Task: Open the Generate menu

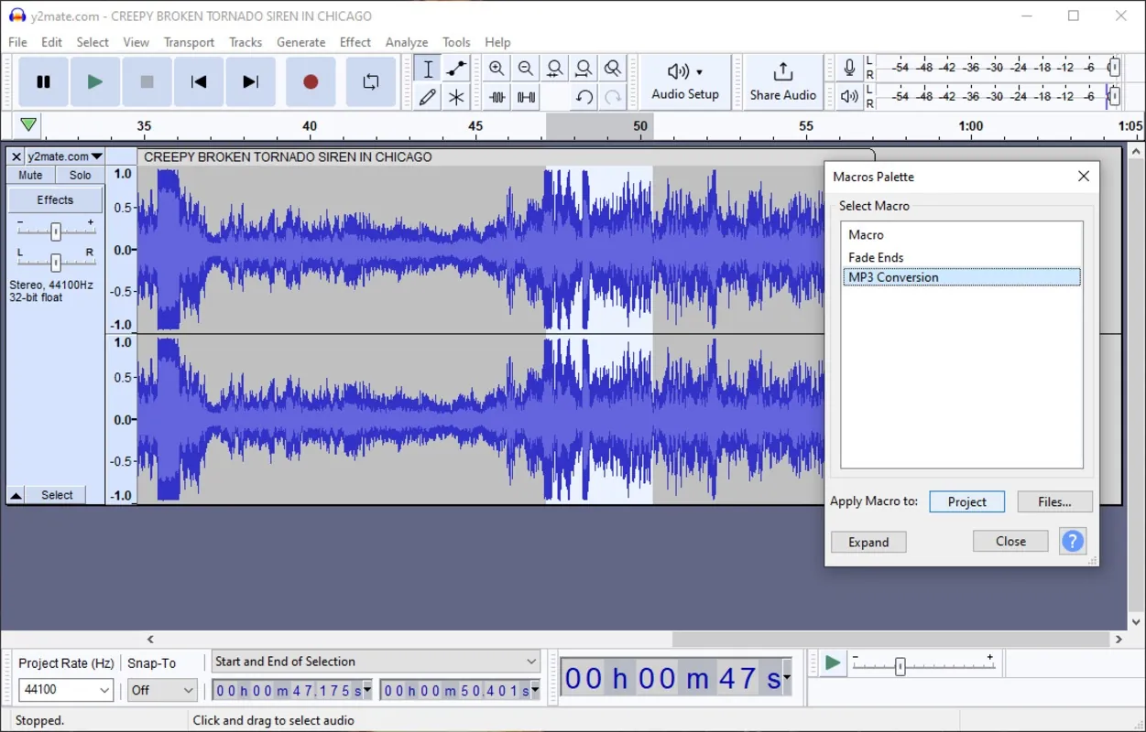Action: [x=301, y=42]
